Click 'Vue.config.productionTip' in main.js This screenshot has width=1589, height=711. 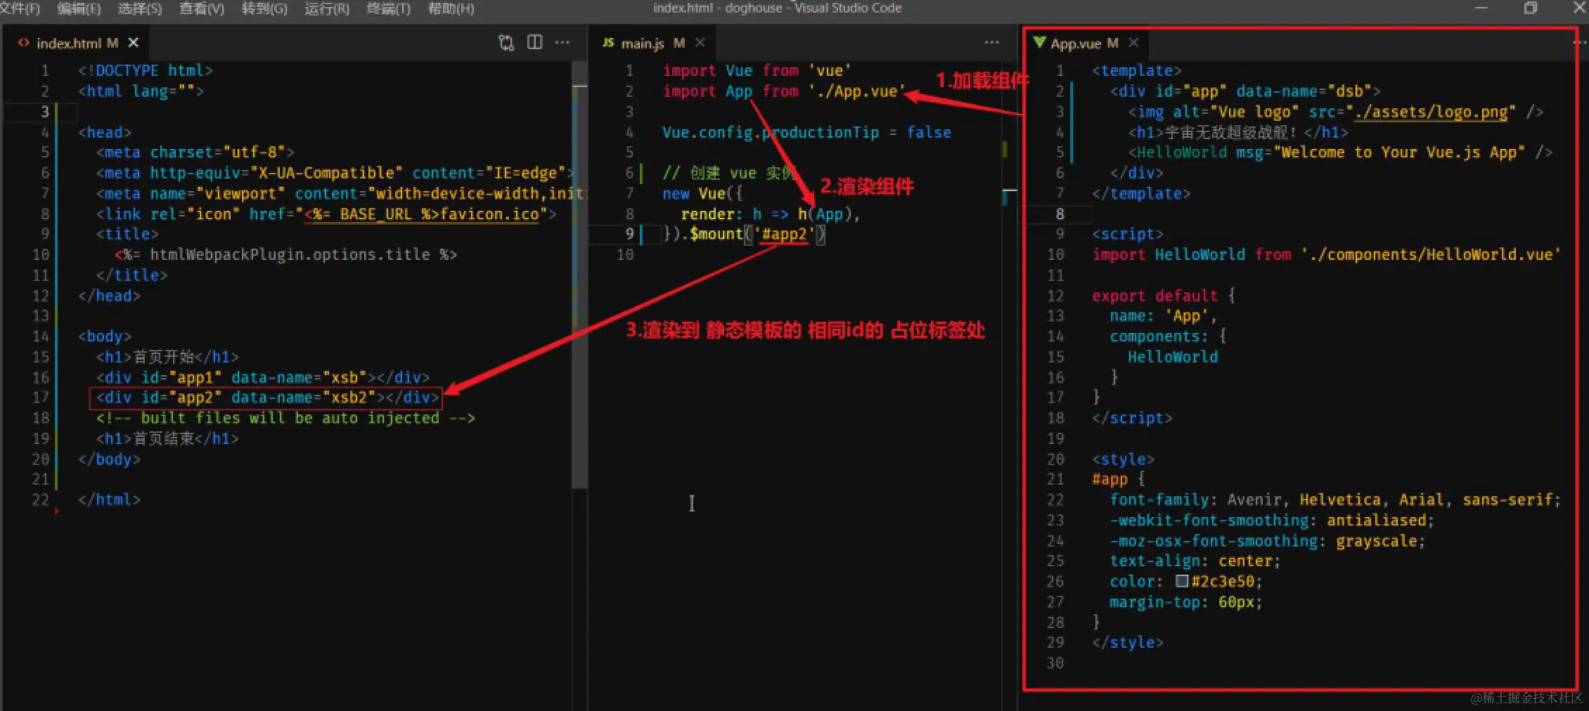coord(771,132)
